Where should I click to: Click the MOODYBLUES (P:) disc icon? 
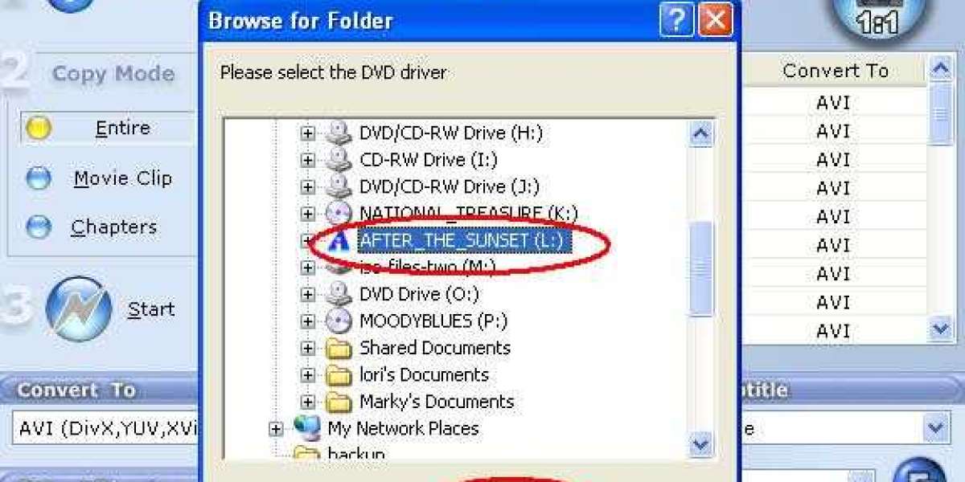pos(339,321)
